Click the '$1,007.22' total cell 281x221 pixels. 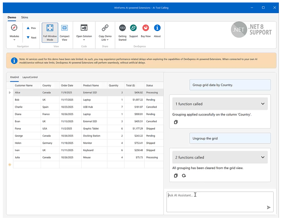(134, 100)
